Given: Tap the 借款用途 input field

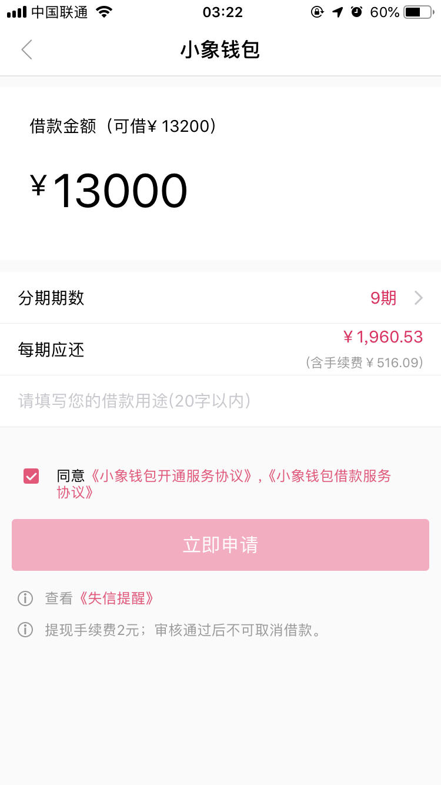Looking at the screenshot, I should pyautogui.click(x=220, y=401).
